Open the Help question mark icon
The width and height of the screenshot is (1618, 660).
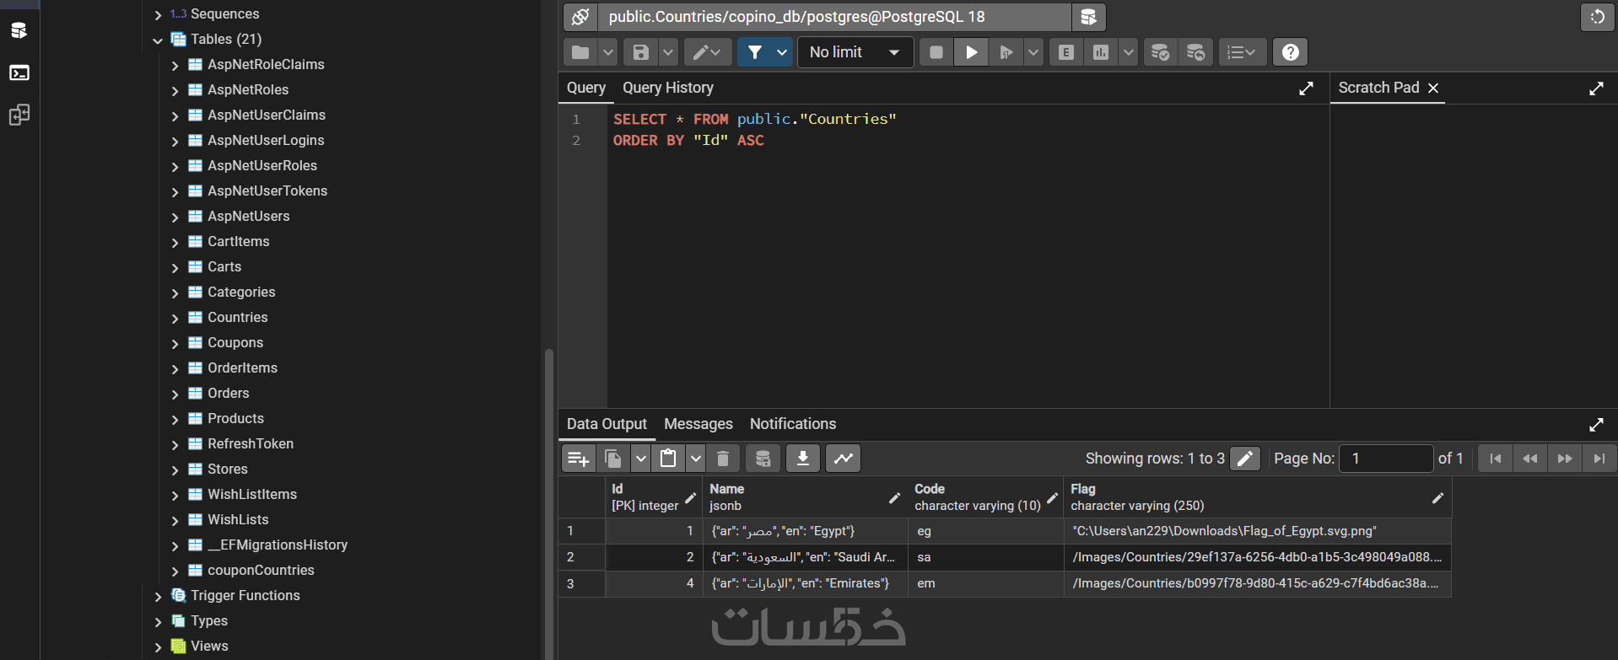[1290, 52]
